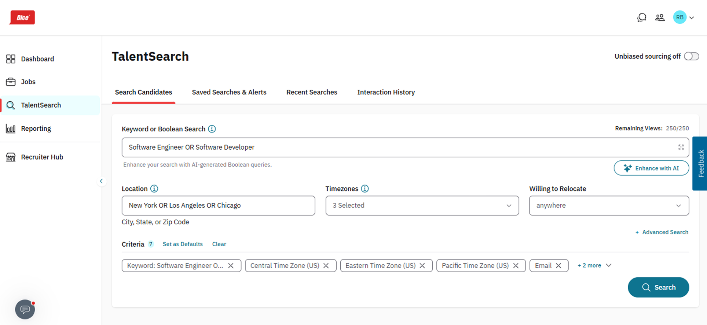Image resolution: width=707 pixels, height=325 pixels.
Task: Click the Clear criteria link
Action: coord(219,244)
